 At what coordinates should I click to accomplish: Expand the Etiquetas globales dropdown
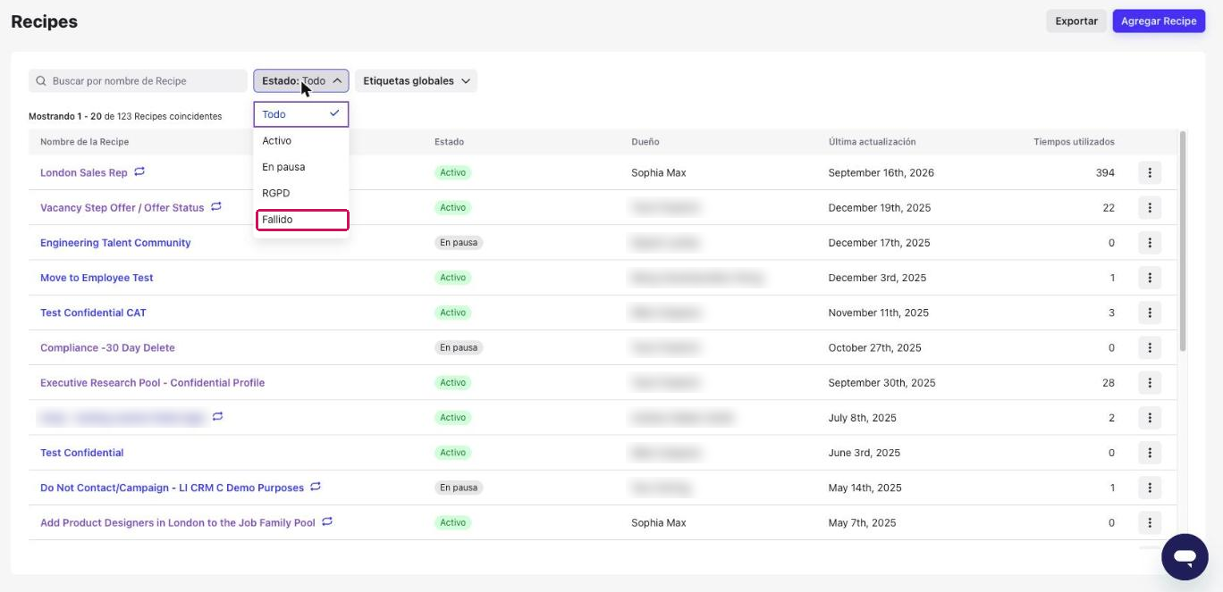(x=416, y=81)
